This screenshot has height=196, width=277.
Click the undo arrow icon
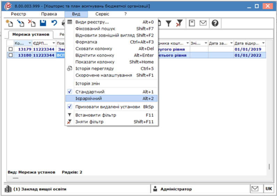tap(54, 23)
